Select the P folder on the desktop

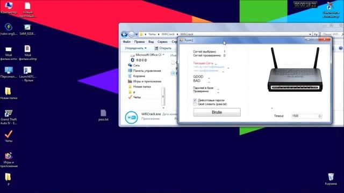coord(8,180)
